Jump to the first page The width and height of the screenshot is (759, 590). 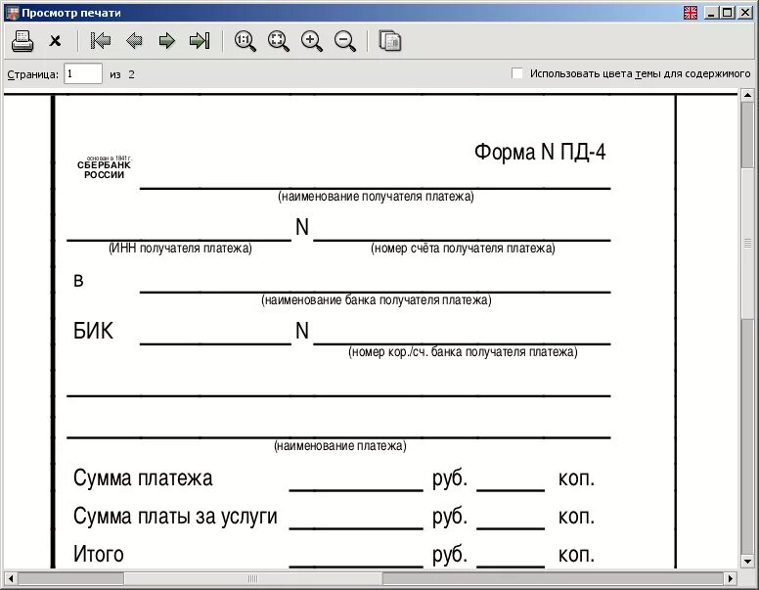pyautogui.click(x=101, y=41)
